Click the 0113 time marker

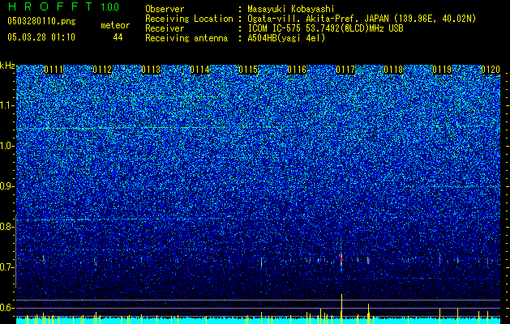(x=151, y=70)
